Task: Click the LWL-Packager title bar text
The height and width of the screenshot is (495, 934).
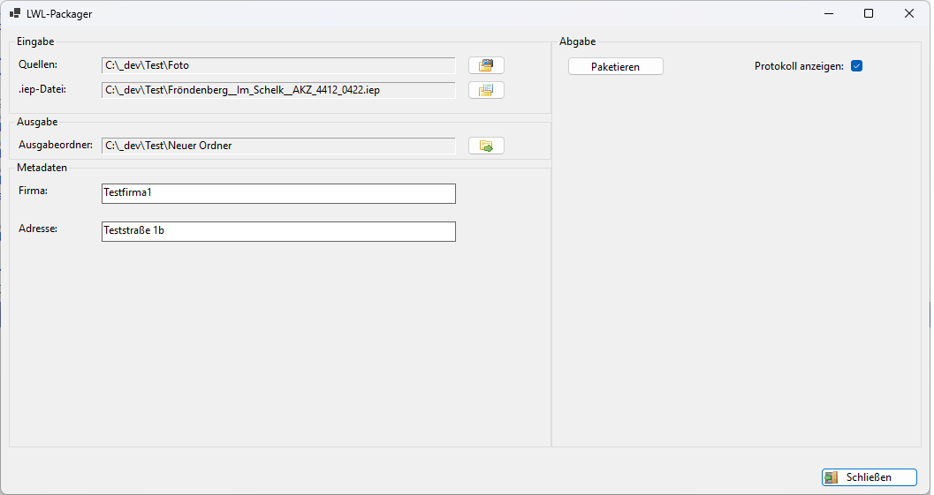Action: 59,14
